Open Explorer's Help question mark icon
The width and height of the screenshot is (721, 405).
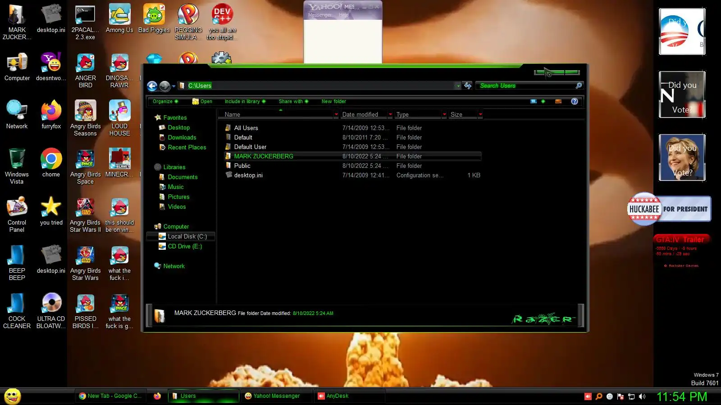[x=575, y=101]
